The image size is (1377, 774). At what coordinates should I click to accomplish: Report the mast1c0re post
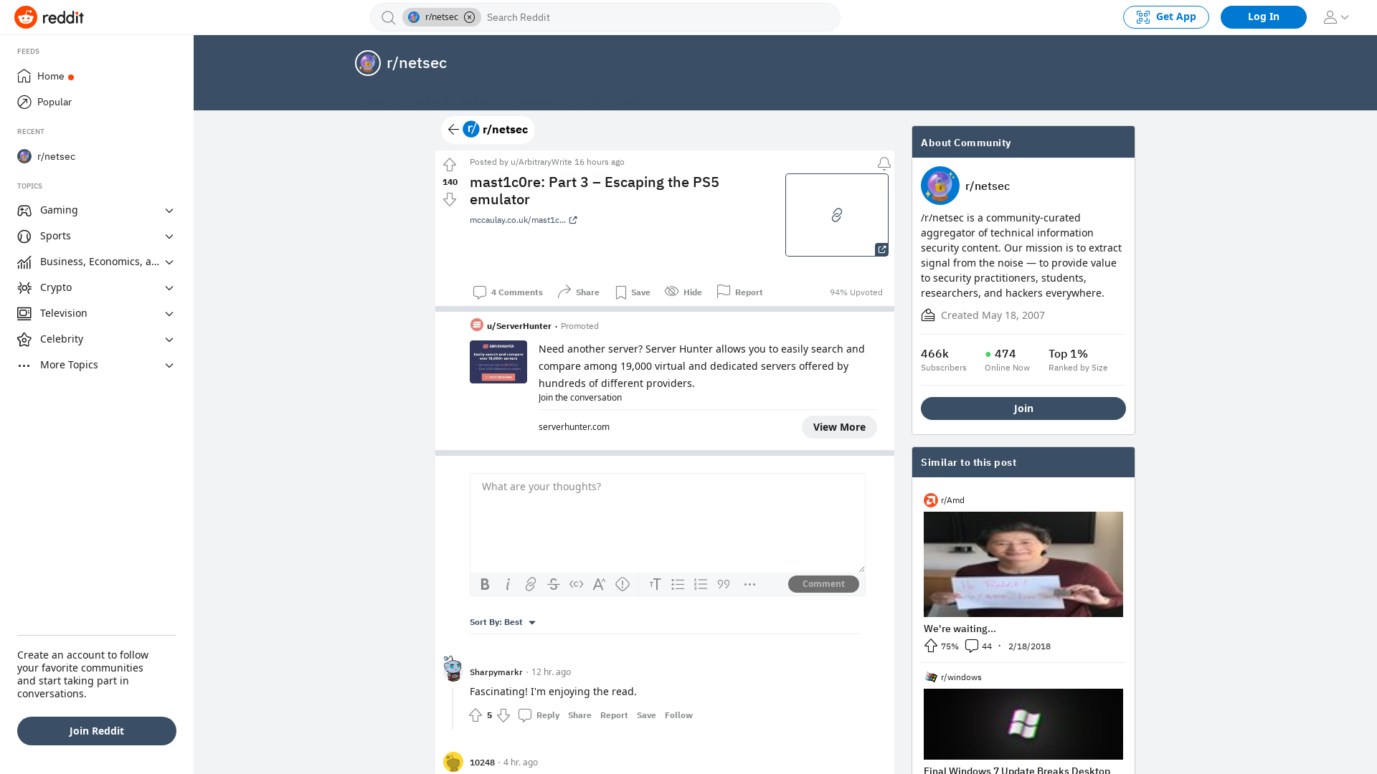coord(739,292)
